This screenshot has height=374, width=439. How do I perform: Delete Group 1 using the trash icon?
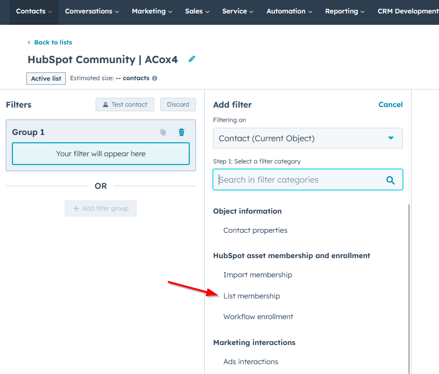pyautogui.click(x=181, y=132)
